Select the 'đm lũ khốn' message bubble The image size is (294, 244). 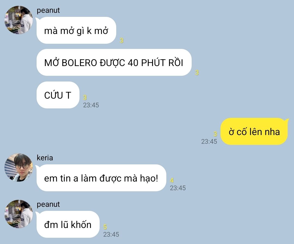[68, 224]
